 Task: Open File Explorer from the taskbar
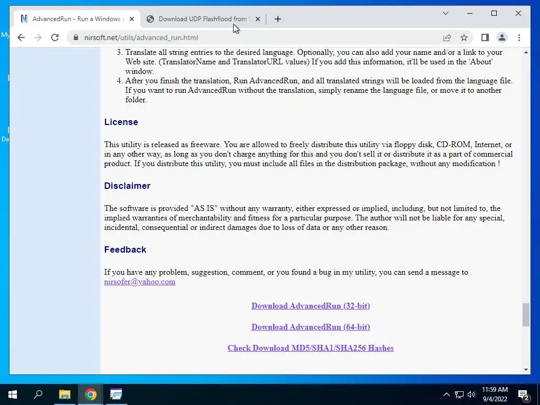pos(64,394)
